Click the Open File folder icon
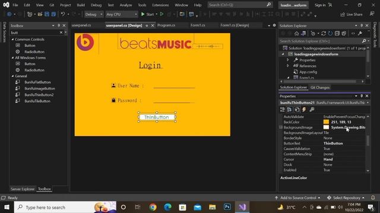The height and width of the screenshot is (213, 380). pos(40,14)
